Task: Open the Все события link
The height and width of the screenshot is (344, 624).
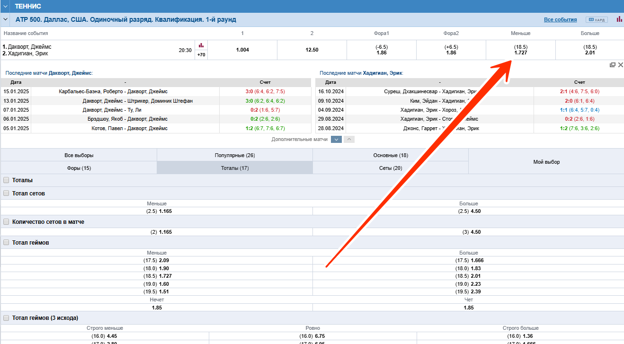Action: click(560, 19)
